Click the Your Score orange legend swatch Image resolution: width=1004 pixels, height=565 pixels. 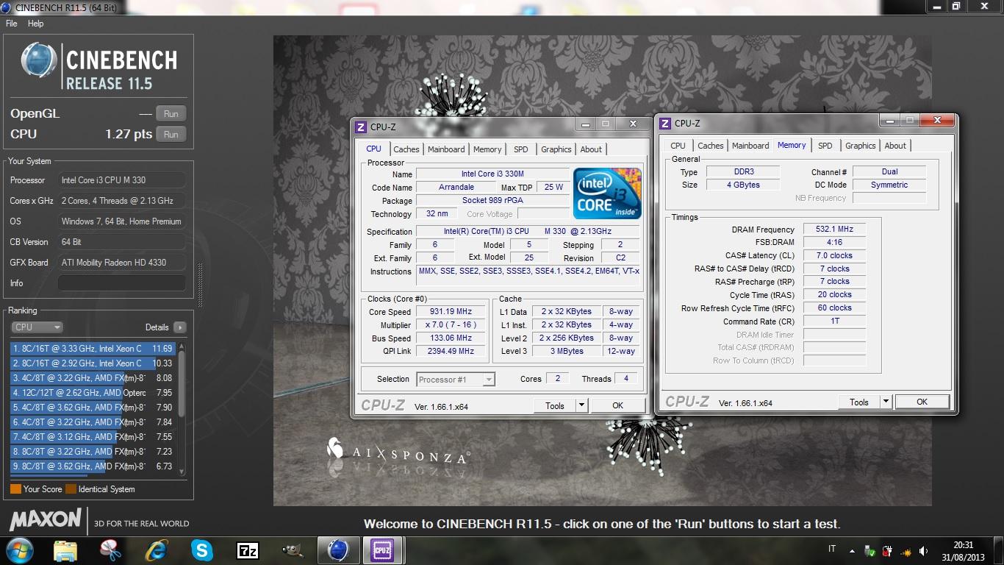pyautogui.click(x=15, y=489)
